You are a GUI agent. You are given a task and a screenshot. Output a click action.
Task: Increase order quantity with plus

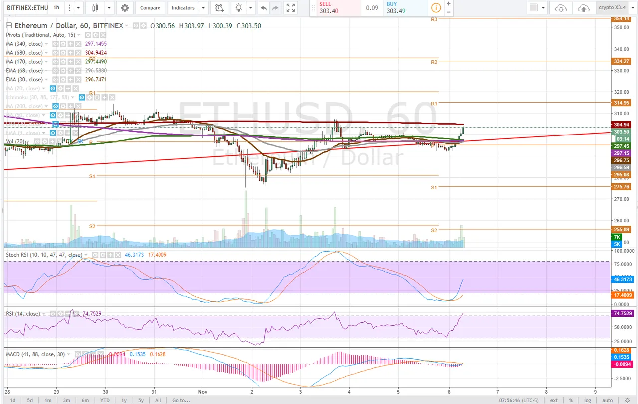pos(448,4)
